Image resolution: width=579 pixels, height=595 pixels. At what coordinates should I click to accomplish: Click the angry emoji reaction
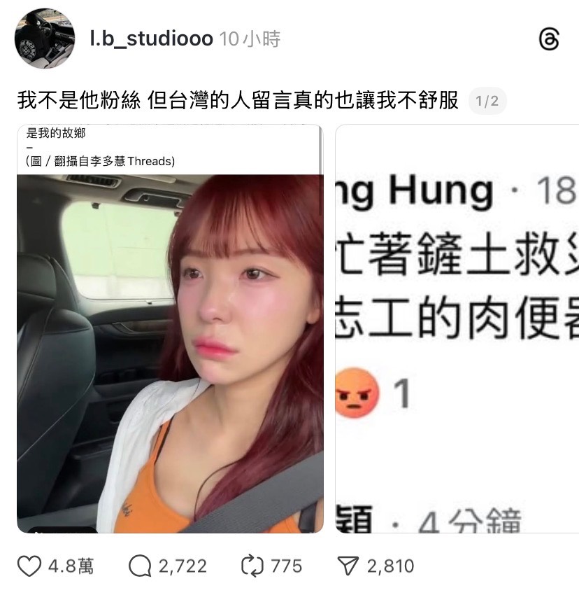pyautogui.click(x=357, y=393)
